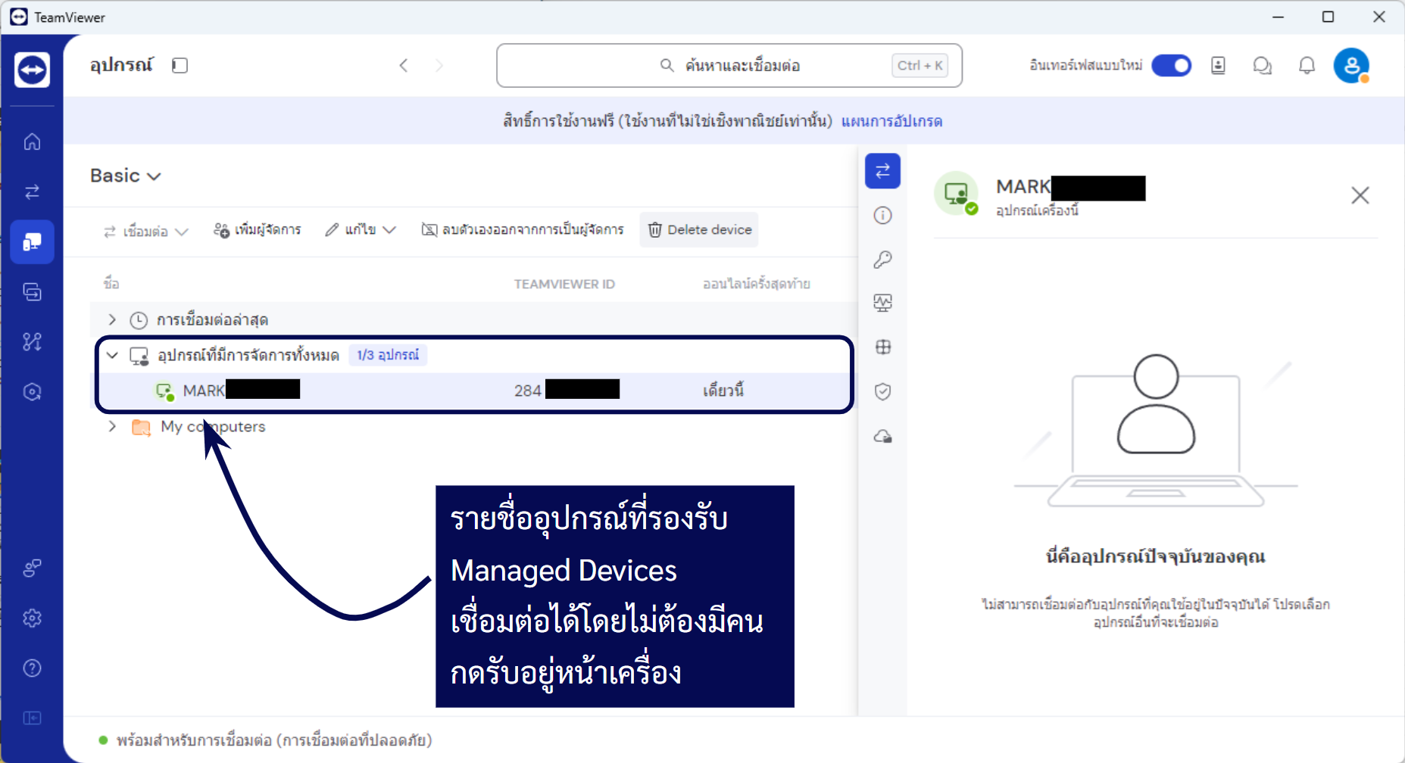Expand the การเชื่อมต่อล่าสุด group
Screen dimensions: 1405x763
pyautogui.click(x=112, y=319)
